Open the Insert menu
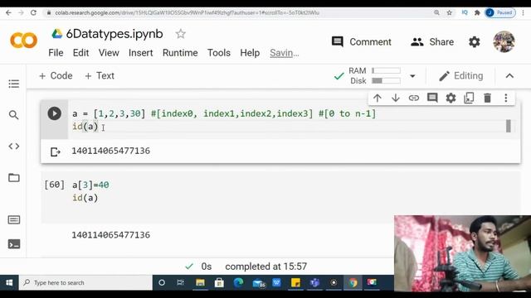531x298 pixels. 140,53
